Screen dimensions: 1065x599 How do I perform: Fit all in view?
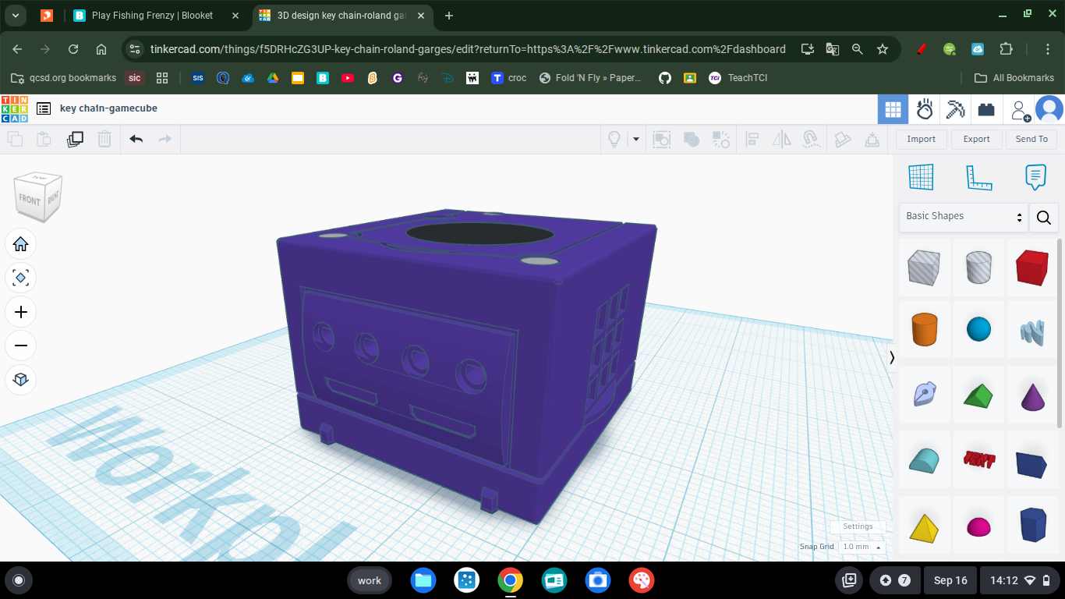[21, 278]
